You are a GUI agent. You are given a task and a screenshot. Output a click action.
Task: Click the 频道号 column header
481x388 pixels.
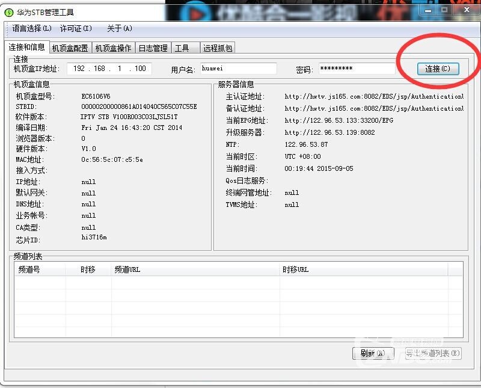point(40,270)
